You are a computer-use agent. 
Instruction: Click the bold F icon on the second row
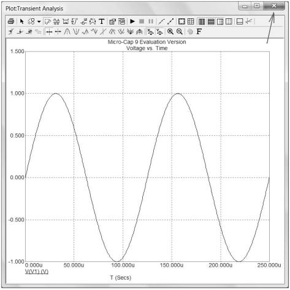(x=199, y=31)
